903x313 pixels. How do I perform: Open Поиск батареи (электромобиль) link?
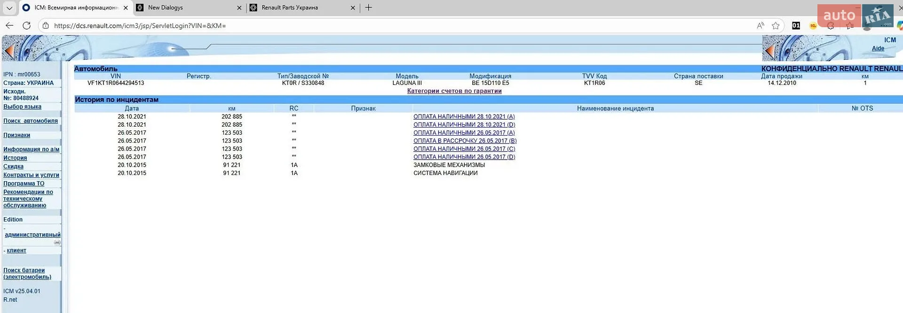[27, 274]
